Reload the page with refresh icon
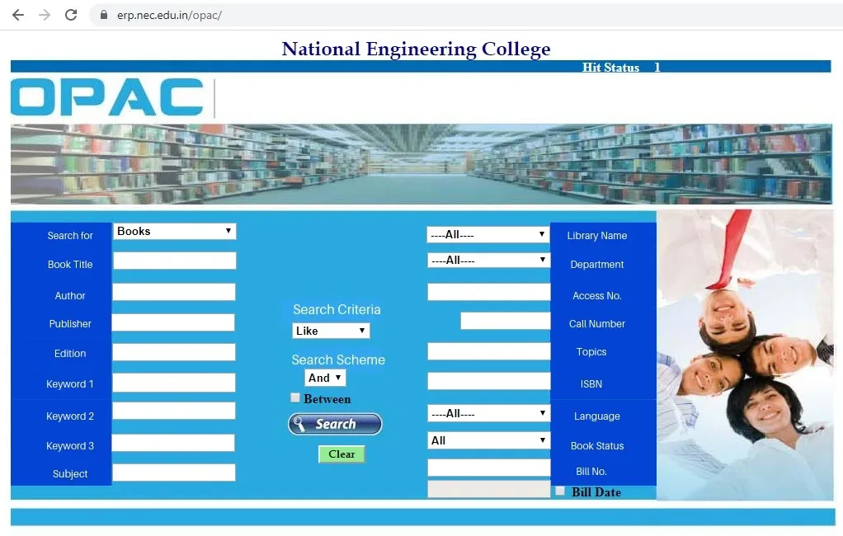The image size is (843, 536). [71, 15]
